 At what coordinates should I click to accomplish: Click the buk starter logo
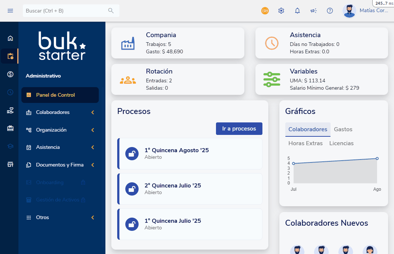62,46
